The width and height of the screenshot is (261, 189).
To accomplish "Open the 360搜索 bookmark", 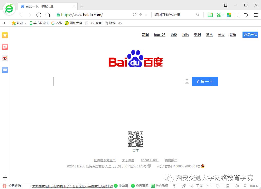I will 94,23.
